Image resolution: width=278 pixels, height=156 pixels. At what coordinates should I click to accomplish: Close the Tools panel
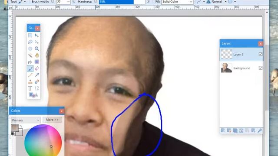(37, 28)
